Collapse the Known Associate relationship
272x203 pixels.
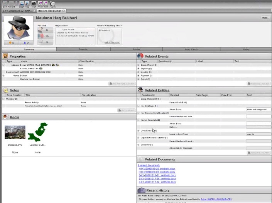tap(139, 120)
